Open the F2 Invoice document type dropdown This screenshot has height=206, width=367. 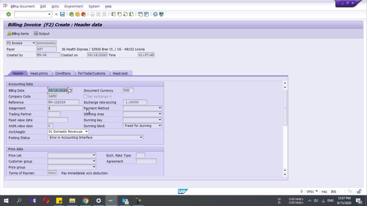(34, 43)
